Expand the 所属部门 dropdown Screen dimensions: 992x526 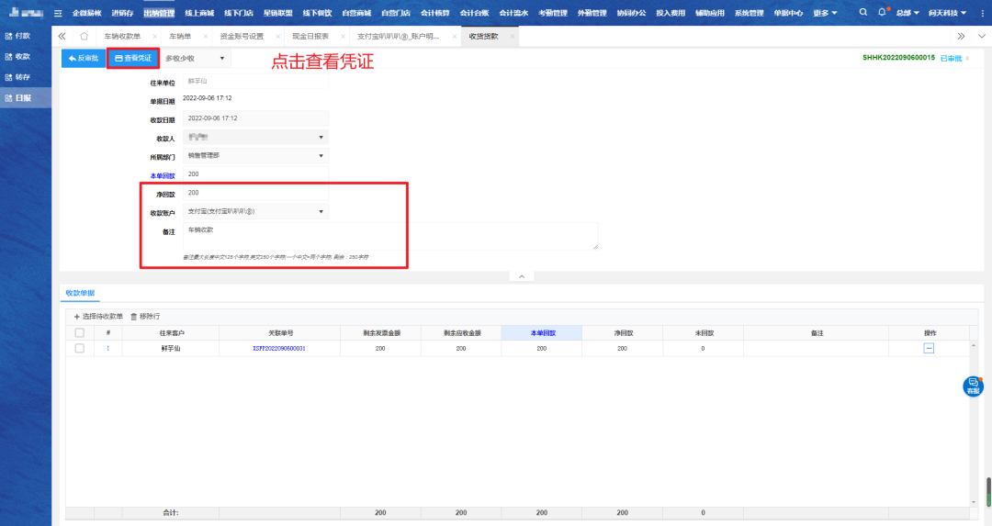tap(321, 156)
